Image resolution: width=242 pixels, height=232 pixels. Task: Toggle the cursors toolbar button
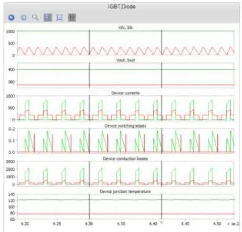(72, 17)
